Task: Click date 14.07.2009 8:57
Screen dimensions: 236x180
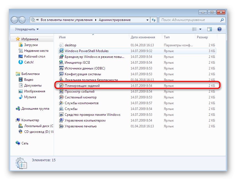Action: (x=141, y=103)
